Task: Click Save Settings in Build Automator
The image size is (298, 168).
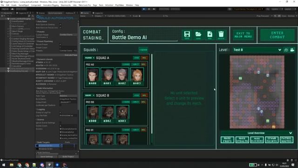Action: tap(47, 157)
